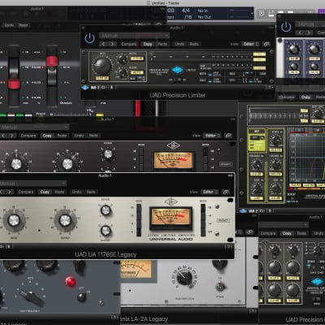
Task: Click the Release knob on silver 1176SE
Action: pos(106,231)
